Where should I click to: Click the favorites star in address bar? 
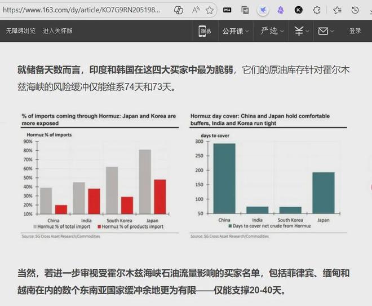click(x=210, y=10)
